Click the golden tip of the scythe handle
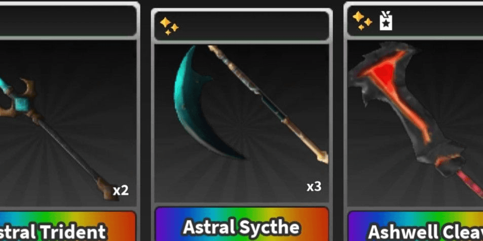The width and height of the screenshot is (483, 241). coord(323,156)
